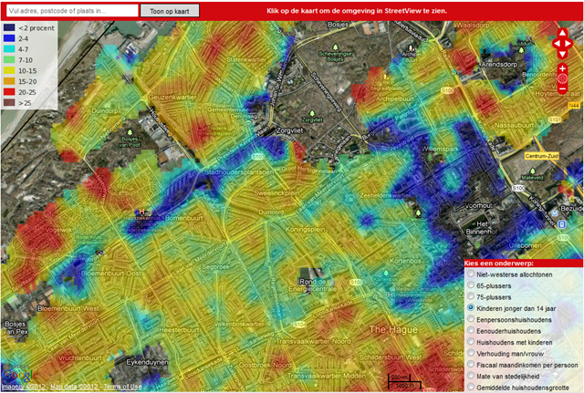
Task: Pan the map up with the arrow
Action: tap(562, 36)
